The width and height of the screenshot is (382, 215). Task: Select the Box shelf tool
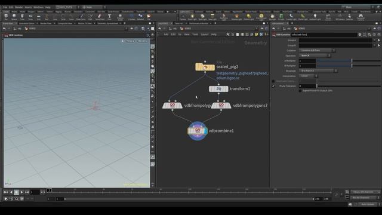click(x=6, y=17)
